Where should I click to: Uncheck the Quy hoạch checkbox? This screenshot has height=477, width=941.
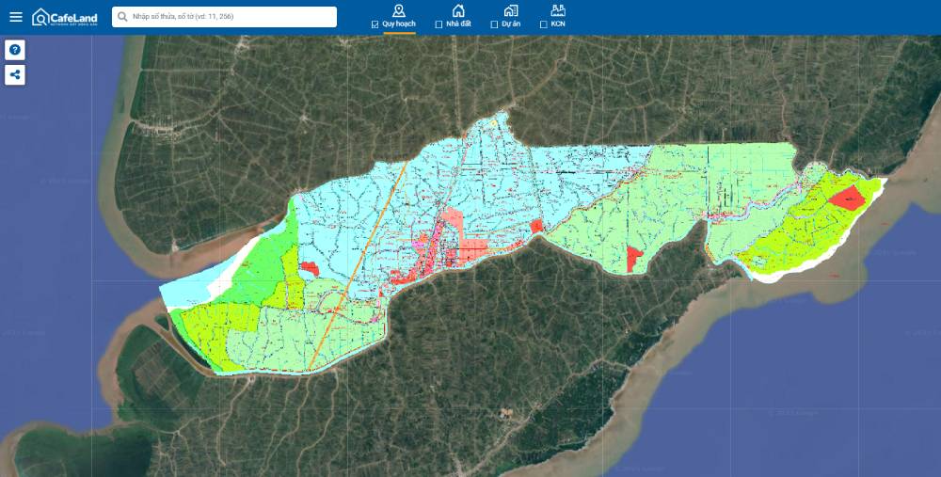[375, 24]
